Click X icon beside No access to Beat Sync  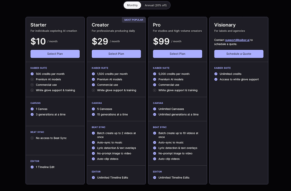pyautogui.click(x=32, y=138)
